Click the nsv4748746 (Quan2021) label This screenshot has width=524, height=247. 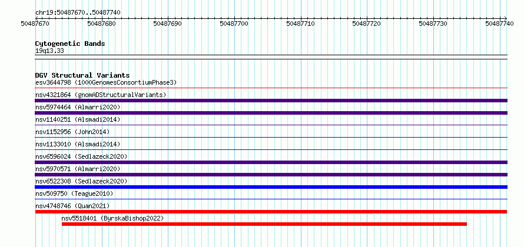tap(72, 206)
